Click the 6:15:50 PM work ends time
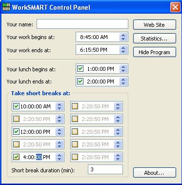Viewport: 182px width, 185px height. pyautogui.click(x=94, y=50)
